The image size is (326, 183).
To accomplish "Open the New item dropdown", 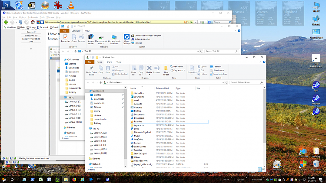I will [x=177, y=67].
